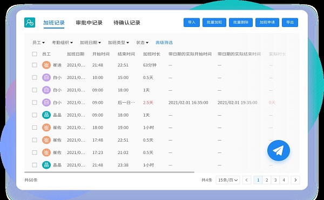Image resolution: width=324 pixels, height=200 pixels.
Task: Open the 待确认记录 tab
Action: [x=127, y=23]
